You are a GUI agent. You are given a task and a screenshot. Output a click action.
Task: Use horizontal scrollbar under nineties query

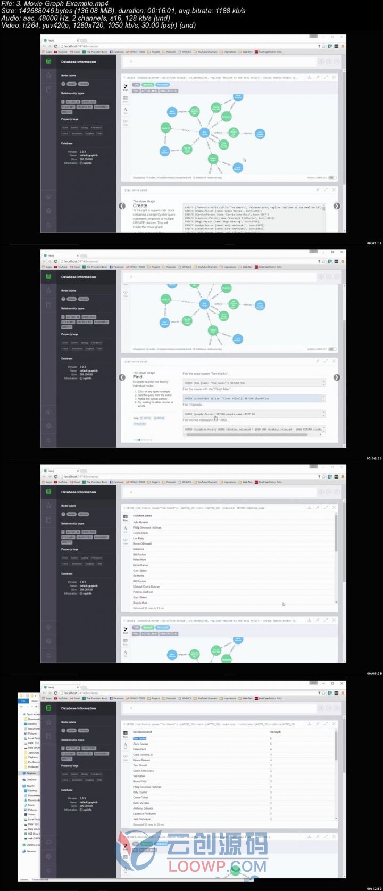click(x=246, y=434)
